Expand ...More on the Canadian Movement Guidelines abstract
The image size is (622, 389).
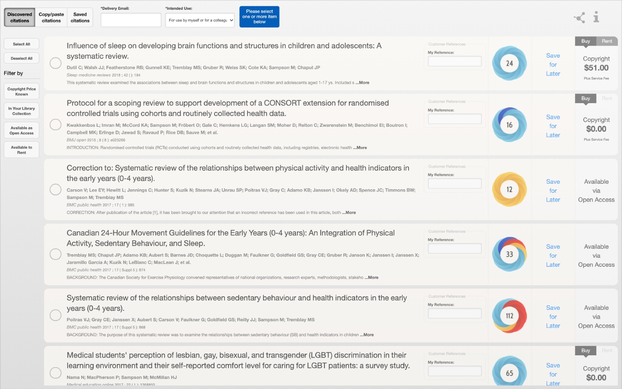tap(371, 277)
